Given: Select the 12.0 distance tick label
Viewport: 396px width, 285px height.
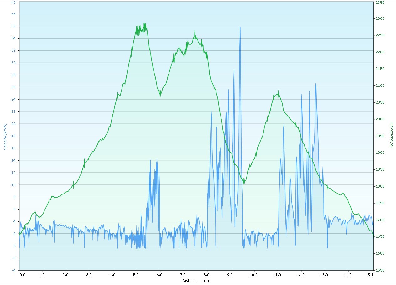Looking at the screenshot, I should pos(301,275).
